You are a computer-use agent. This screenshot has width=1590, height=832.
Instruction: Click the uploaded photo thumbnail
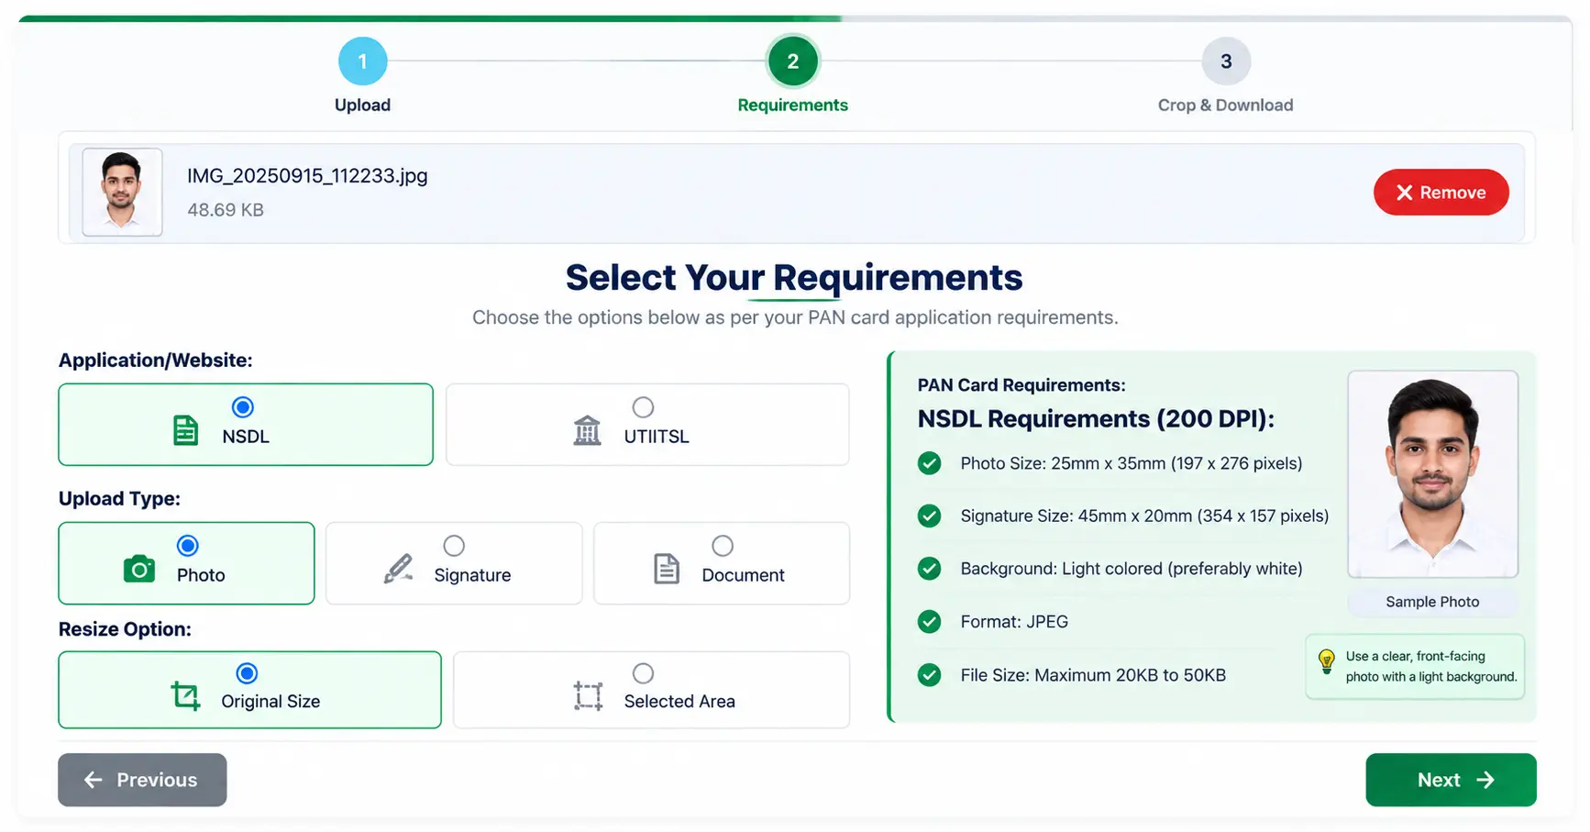tap(122, 192)
